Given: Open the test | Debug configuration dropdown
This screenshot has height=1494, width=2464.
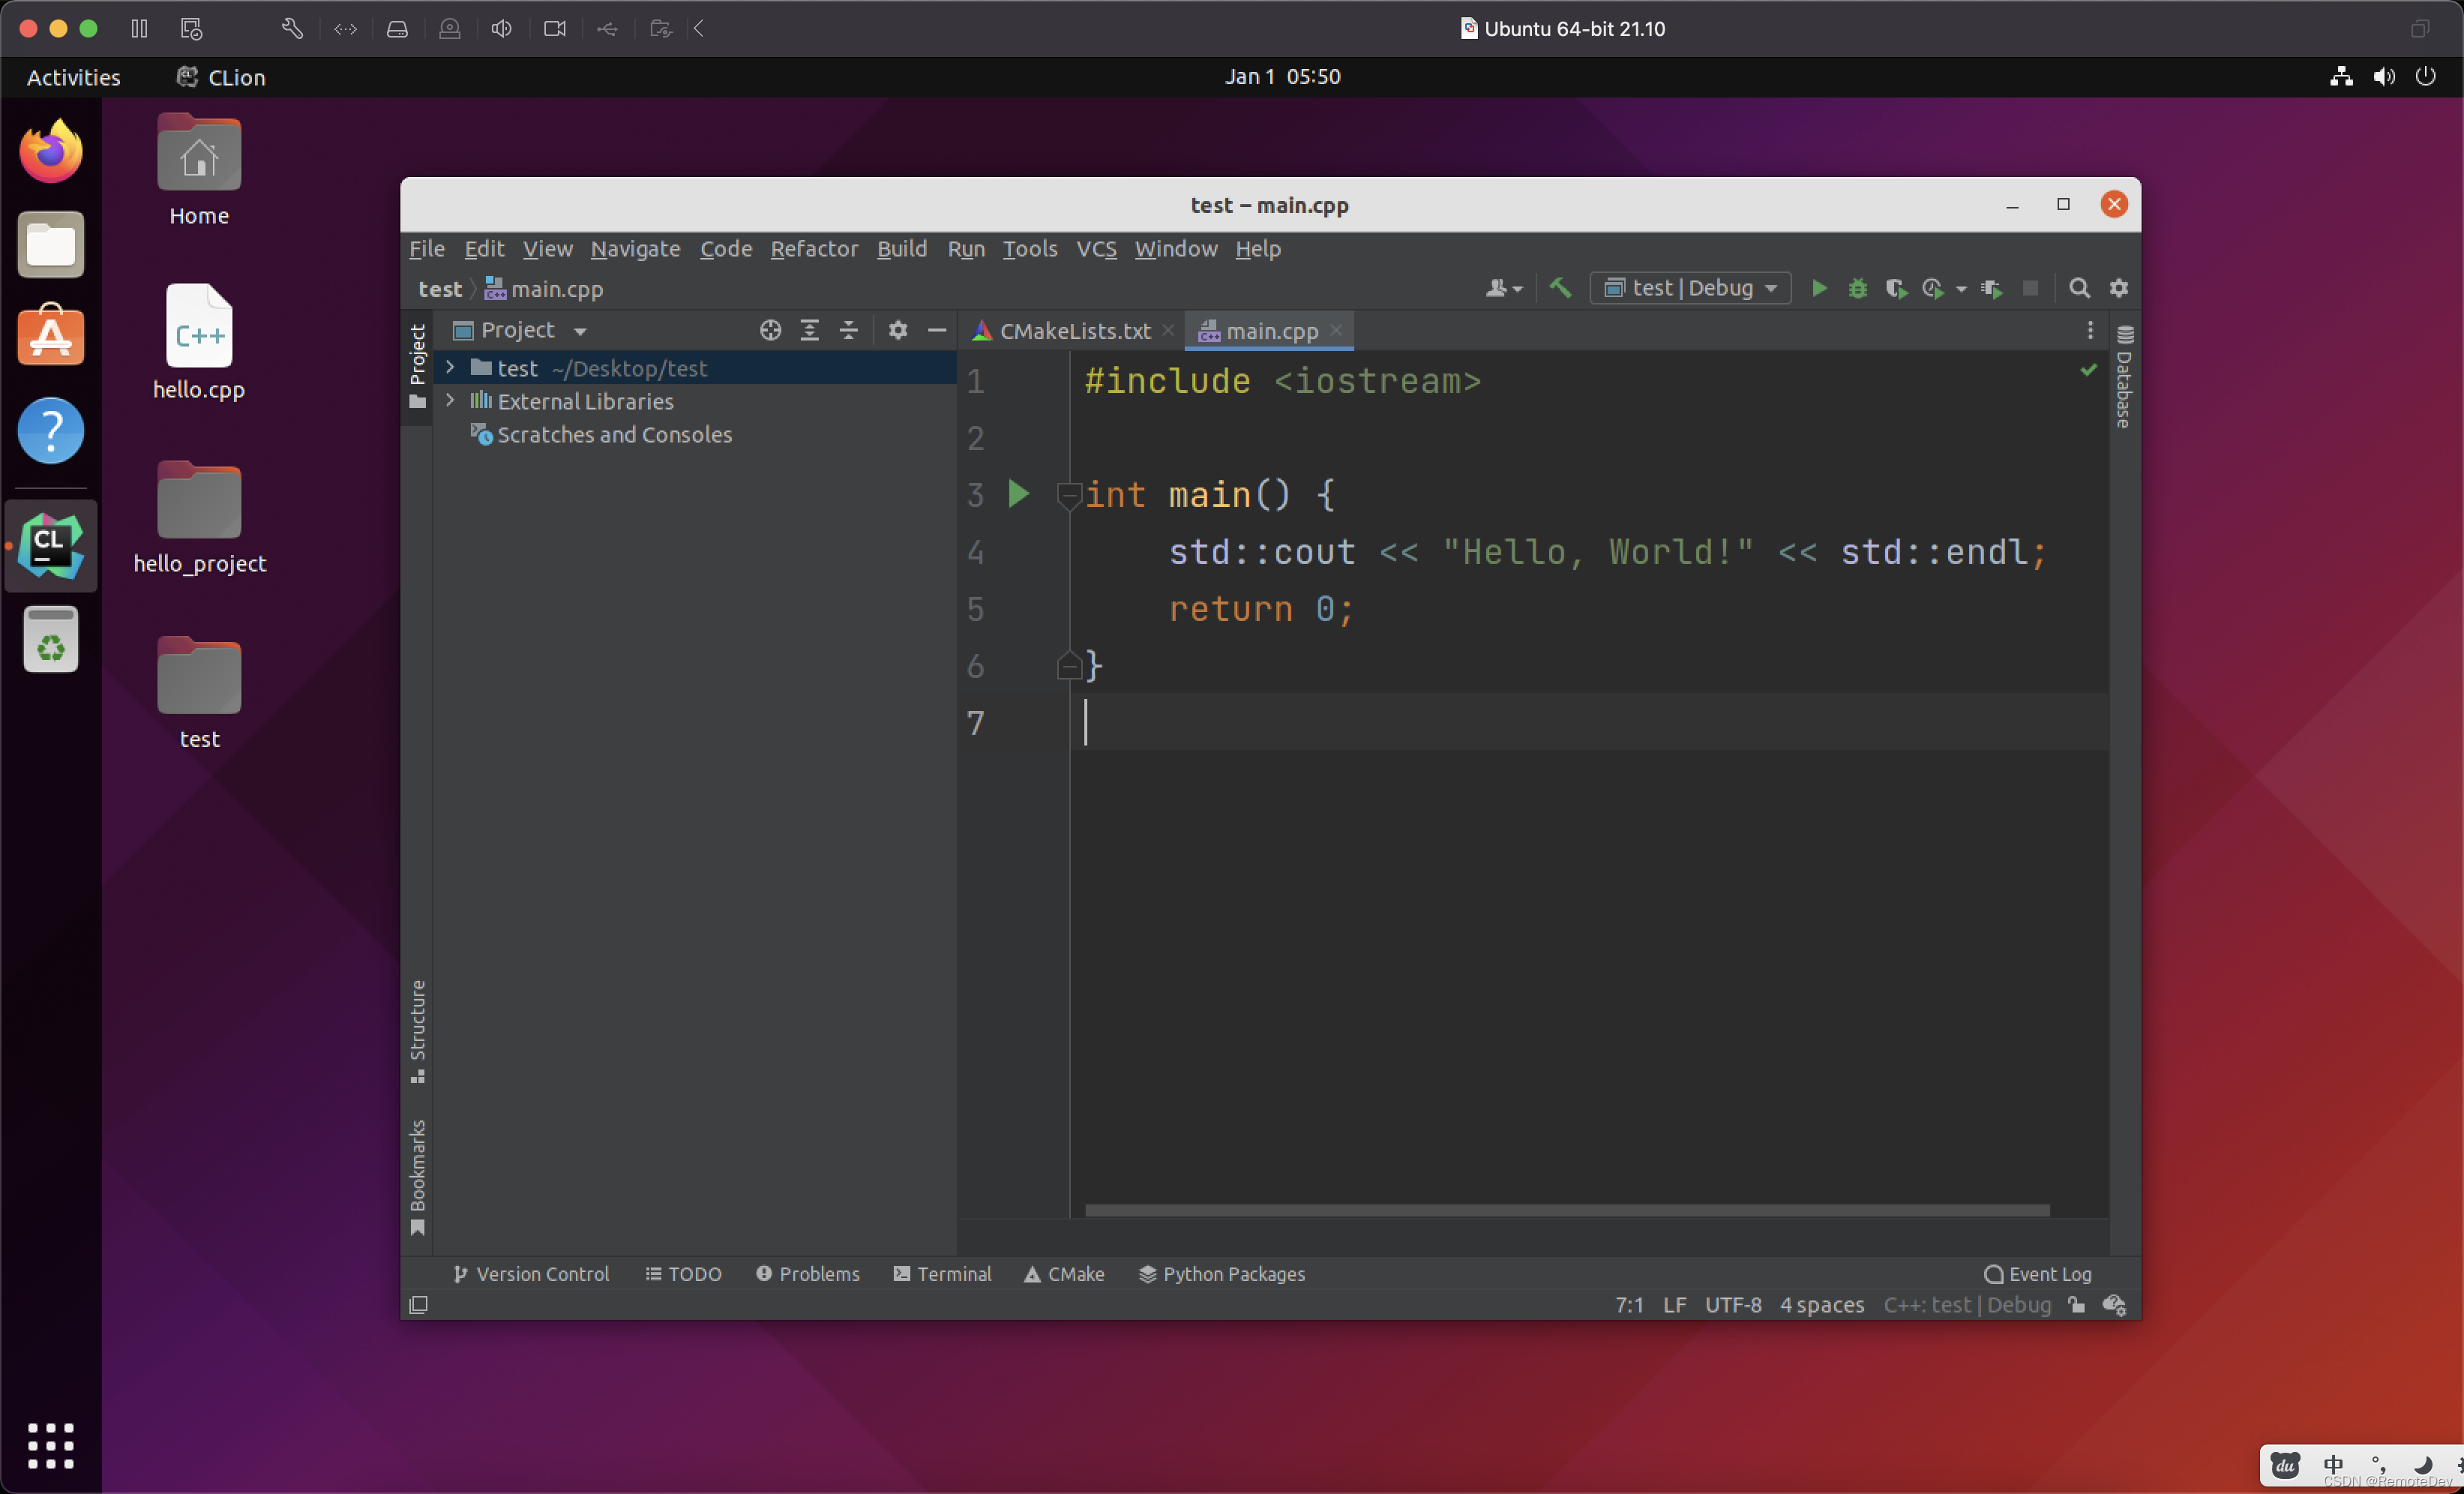Looking at the screenshot, I should pyautogui.click(x=1690, y=288).
